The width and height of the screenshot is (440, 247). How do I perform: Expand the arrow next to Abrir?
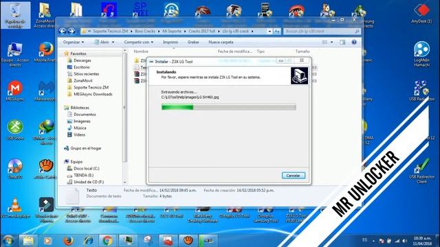pyautogui.click(x=113, y=43)
